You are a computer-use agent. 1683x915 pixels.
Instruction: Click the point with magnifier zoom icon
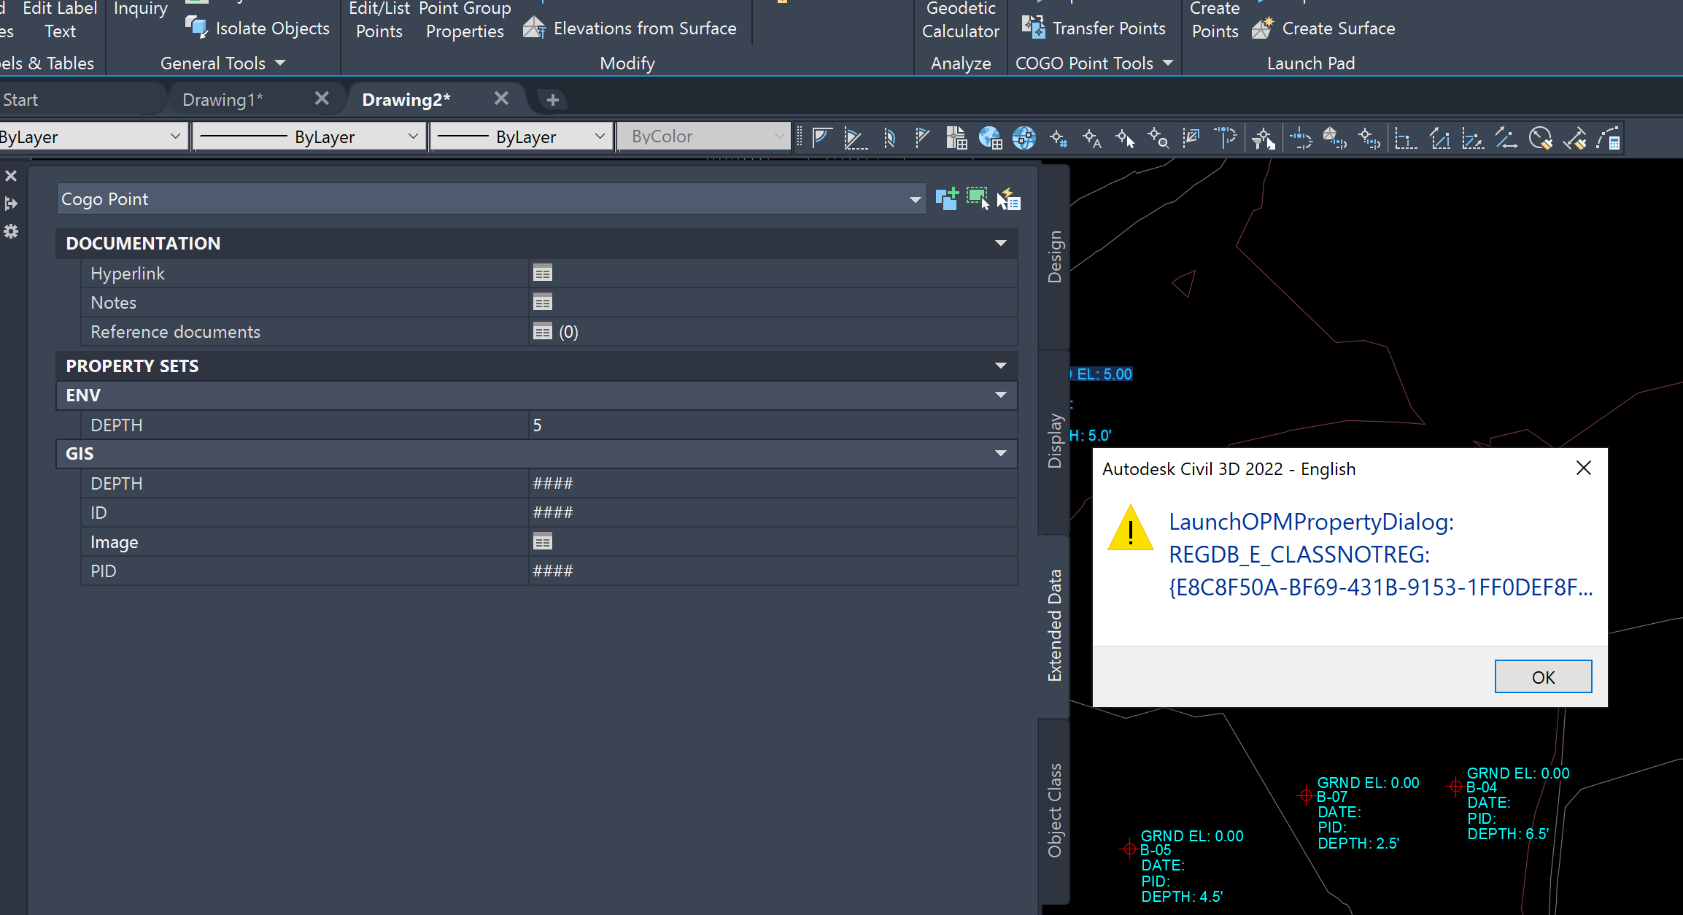click(x=1158, y=138)
